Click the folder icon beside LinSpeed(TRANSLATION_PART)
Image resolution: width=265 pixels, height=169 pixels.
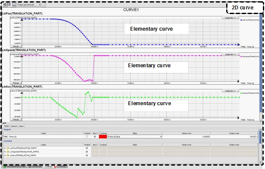point(8,152)
